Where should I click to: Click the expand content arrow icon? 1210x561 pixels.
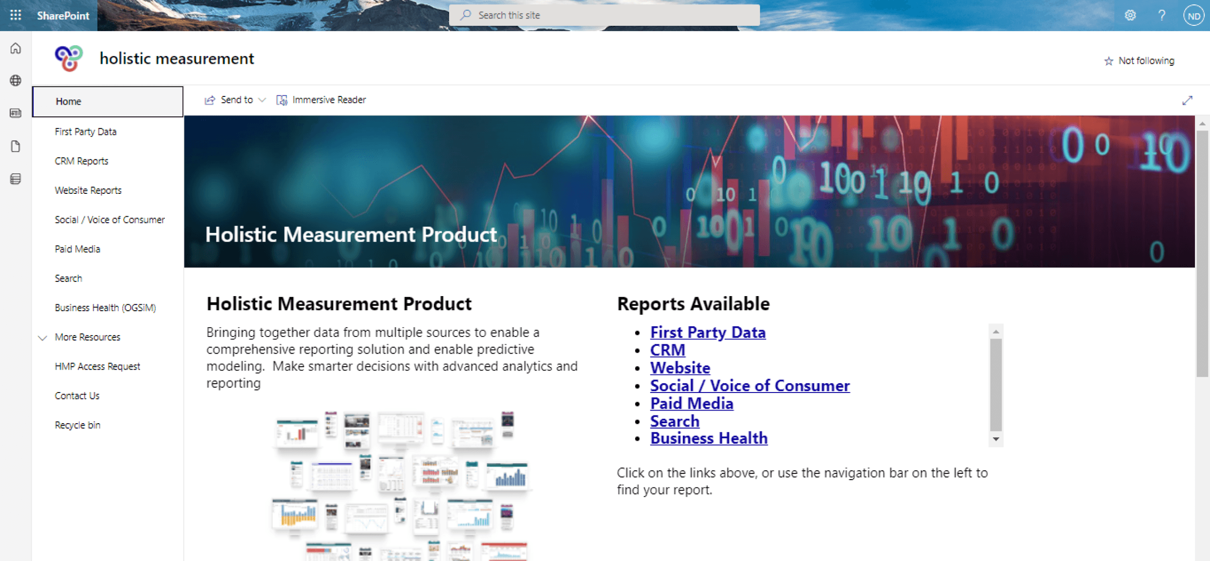[1187, 100]
